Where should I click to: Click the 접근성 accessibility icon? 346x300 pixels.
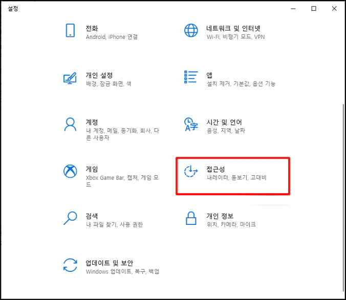pos(191,171)
